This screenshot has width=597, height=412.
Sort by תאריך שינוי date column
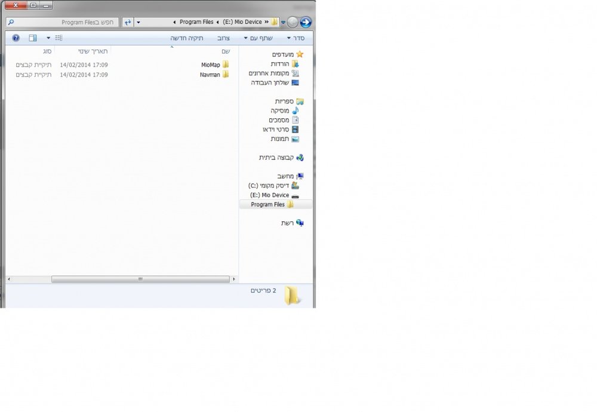(x=93, y=51)
